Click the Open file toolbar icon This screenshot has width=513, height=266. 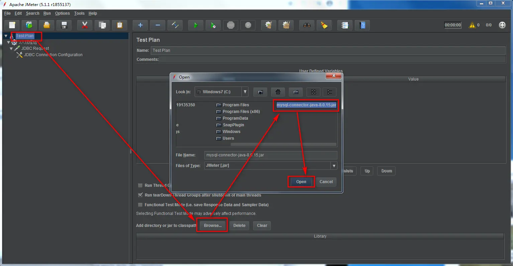tap(47, 25)
